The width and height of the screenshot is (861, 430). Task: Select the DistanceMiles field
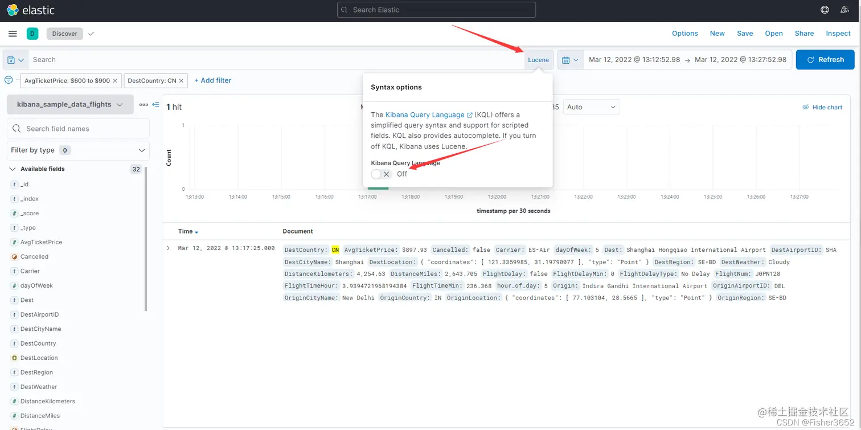point(40,416)
